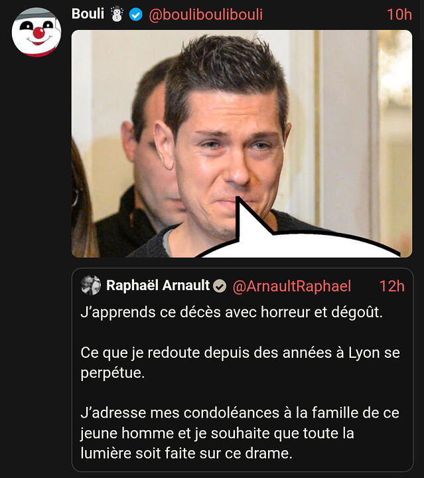
Task: Click the word "Lyon" in the quoted tweet
Action: [364, 354]
